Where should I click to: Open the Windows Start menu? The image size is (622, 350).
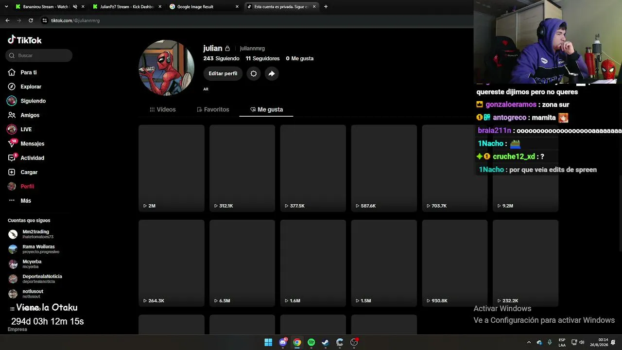tap(268, 342)
